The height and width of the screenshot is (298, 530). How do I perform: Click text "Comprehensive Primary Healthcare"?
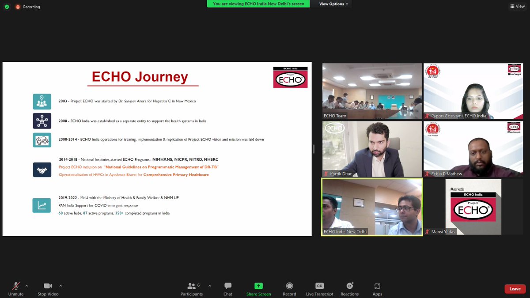coord(176,175)
